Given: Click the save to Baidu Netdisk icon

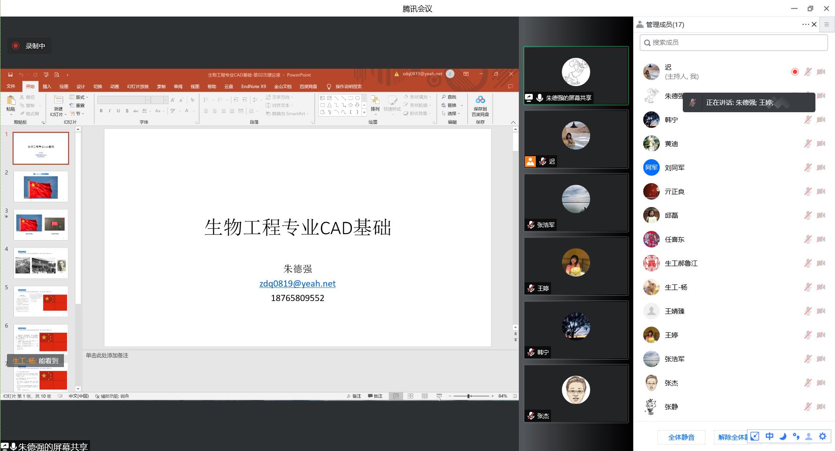Looking at the screenshot, I should click(480, 100).
